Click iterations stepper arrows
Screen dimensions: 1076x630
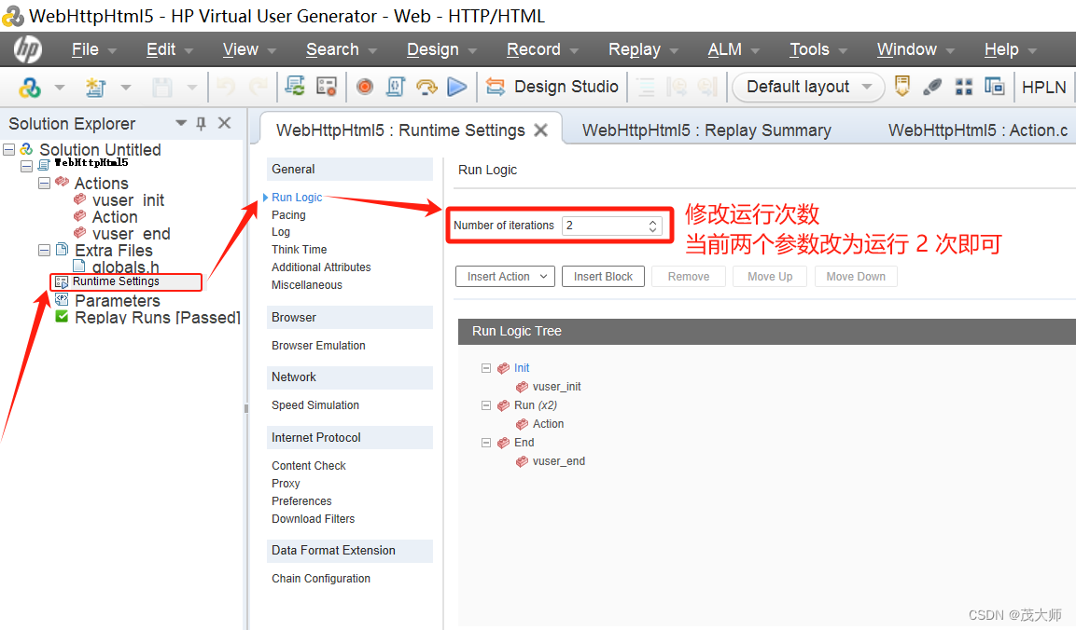(652, 226)
